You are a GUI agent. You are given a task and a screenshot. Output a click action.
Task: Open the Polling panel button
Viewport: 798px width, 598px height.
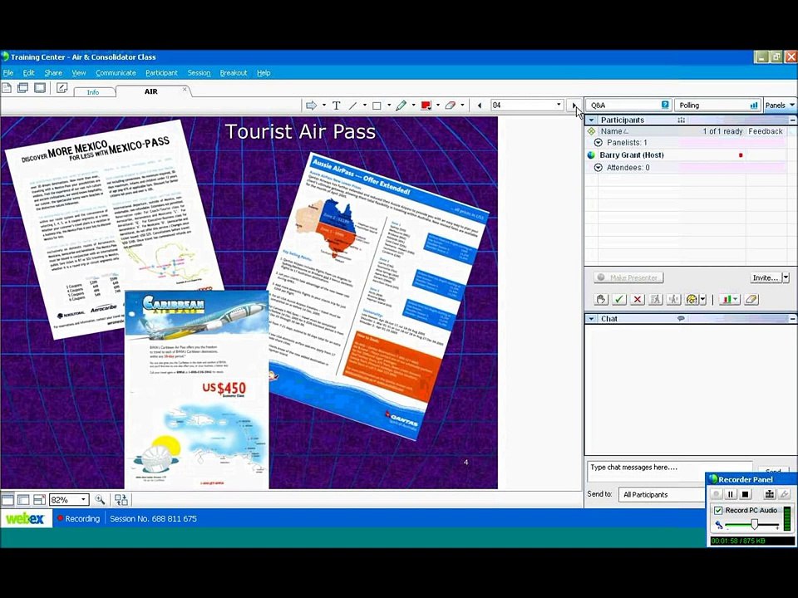717,105
